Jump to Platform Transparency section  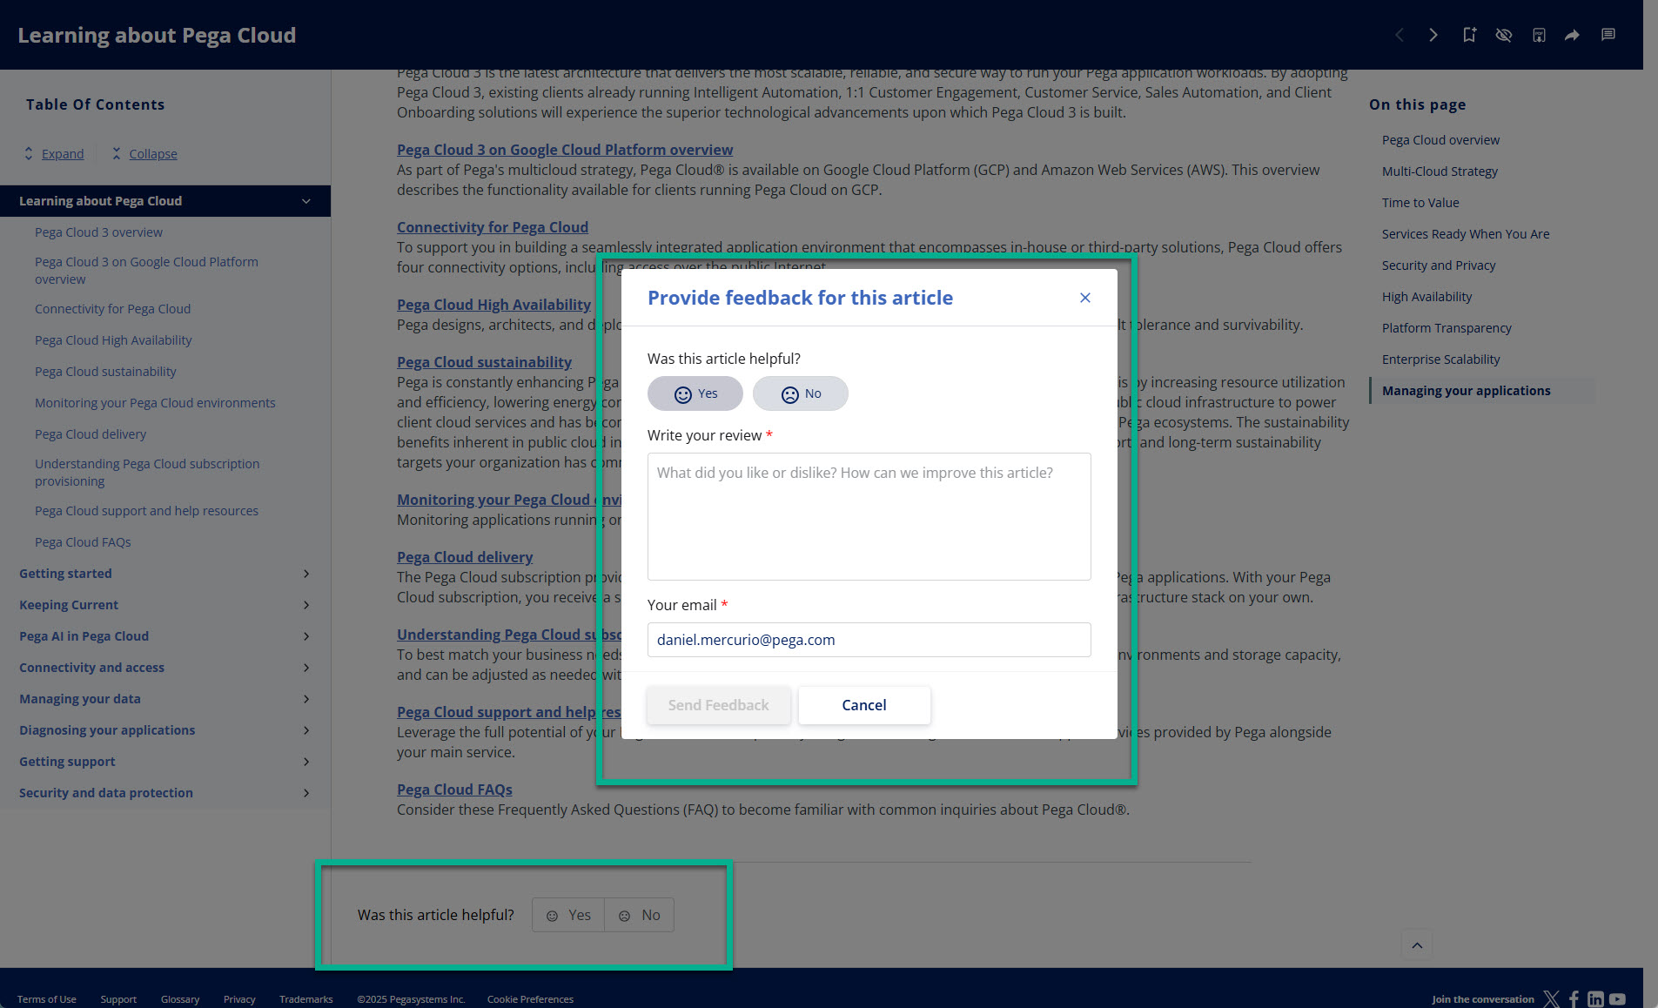(x=1447, y=328)
